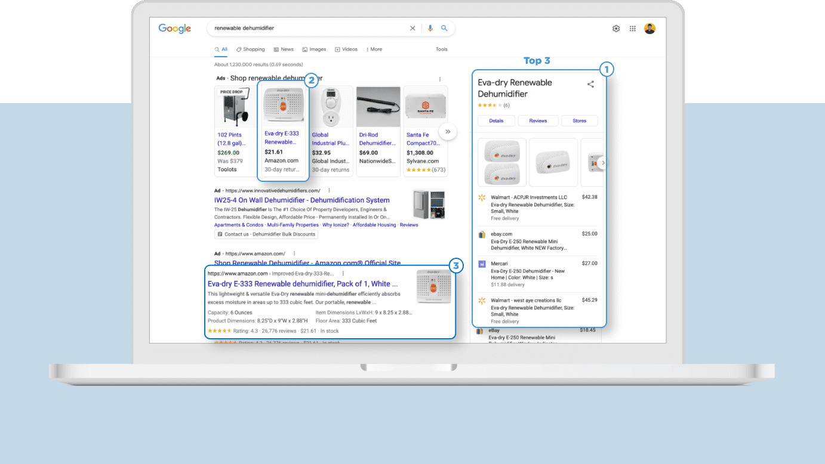Open ebay.com Eva-Dry E-250 $25.00 listing
This screenshot has height=464, width=825.
[538, 241]
